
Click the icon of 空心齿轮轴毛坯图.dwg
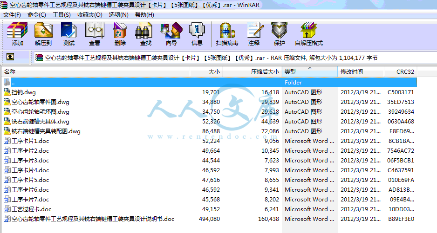(x=7, y=112)
